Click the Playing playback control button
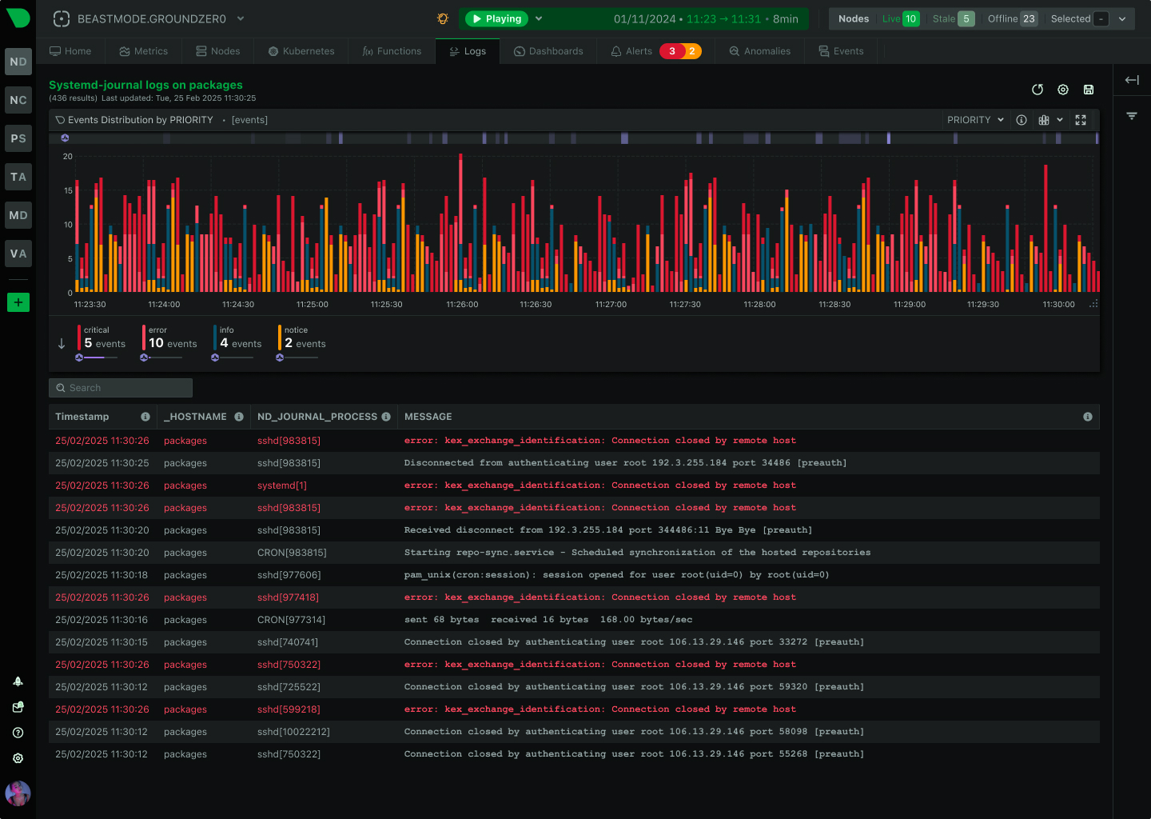The height and width of the screenshot is (819, 1151). click(x=496, y=18)
